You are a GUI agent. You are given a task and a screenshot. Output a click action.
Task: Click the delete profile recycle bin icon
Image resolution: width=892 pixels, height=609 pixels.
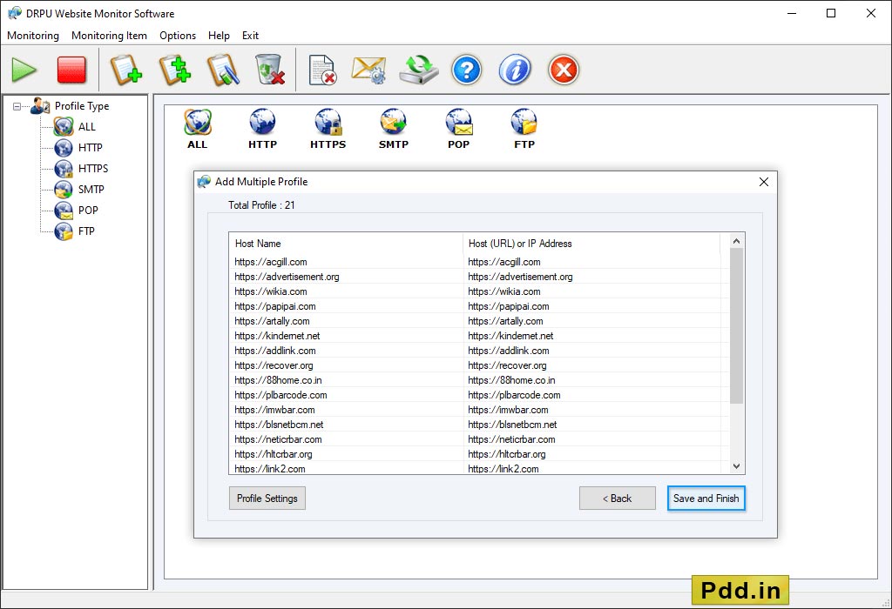pos(270,70)
